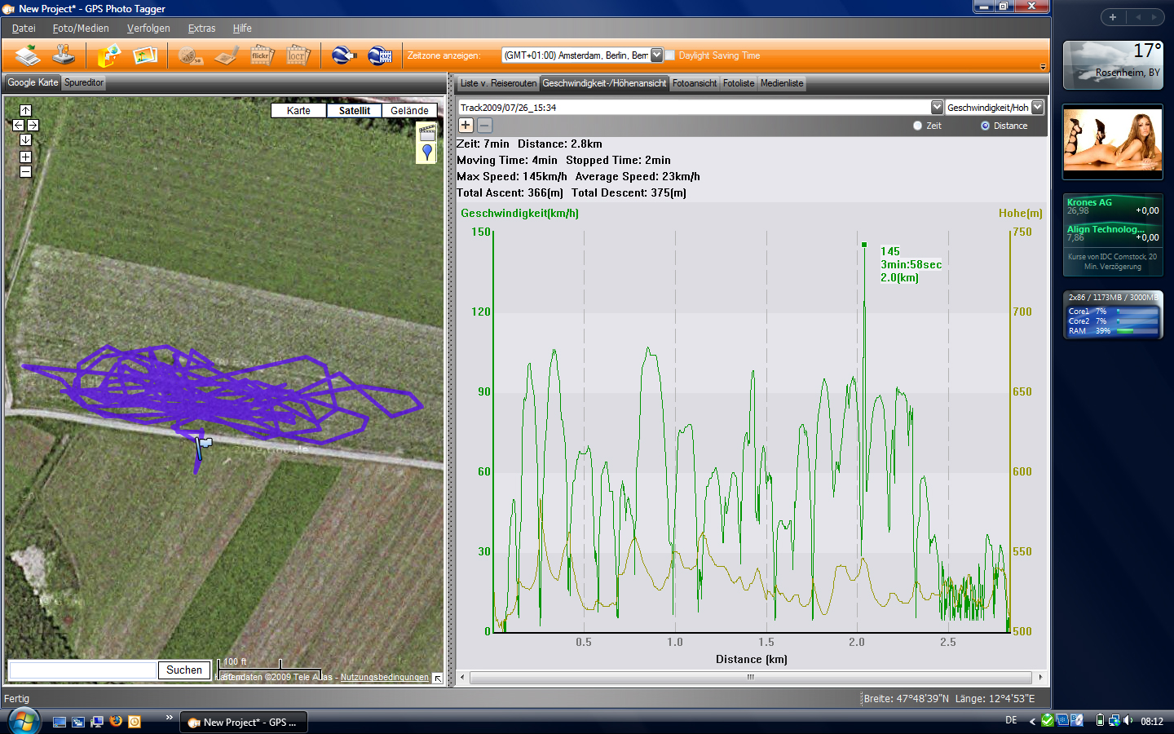Click the 145 km/h max speed marker

(x=864, y=244)
